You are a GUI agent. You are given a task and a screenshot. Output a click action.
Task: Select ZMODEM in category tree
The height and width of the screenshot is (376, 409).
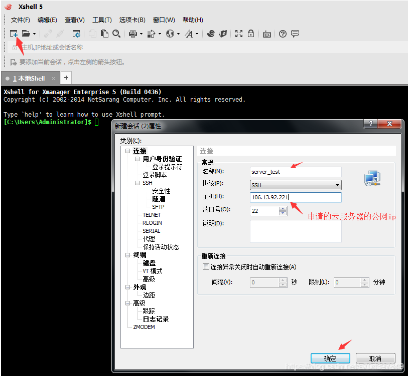point(144,327)
